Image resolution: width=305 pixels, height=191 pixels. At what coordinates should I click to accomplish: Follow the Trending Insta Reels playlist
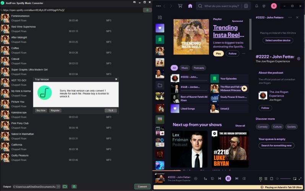(x=232, y=54)
